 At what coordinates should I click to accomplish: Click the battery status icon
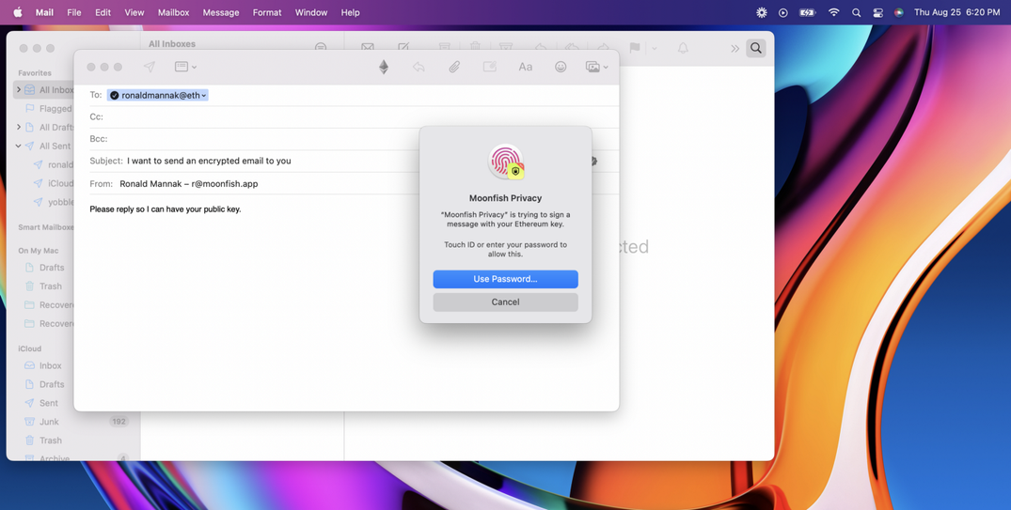(x=807, y=12)
